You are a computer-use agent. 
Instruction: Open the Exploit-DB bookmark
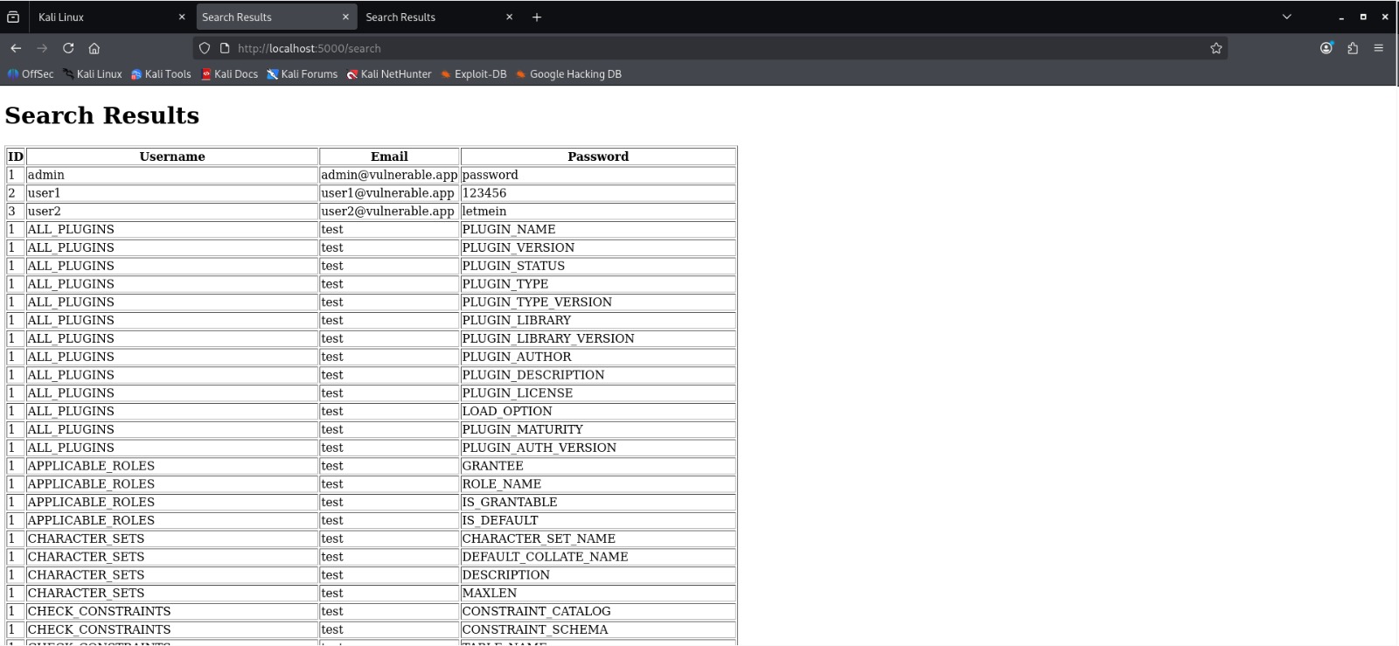pyautogui.click(x=474, y=74)
